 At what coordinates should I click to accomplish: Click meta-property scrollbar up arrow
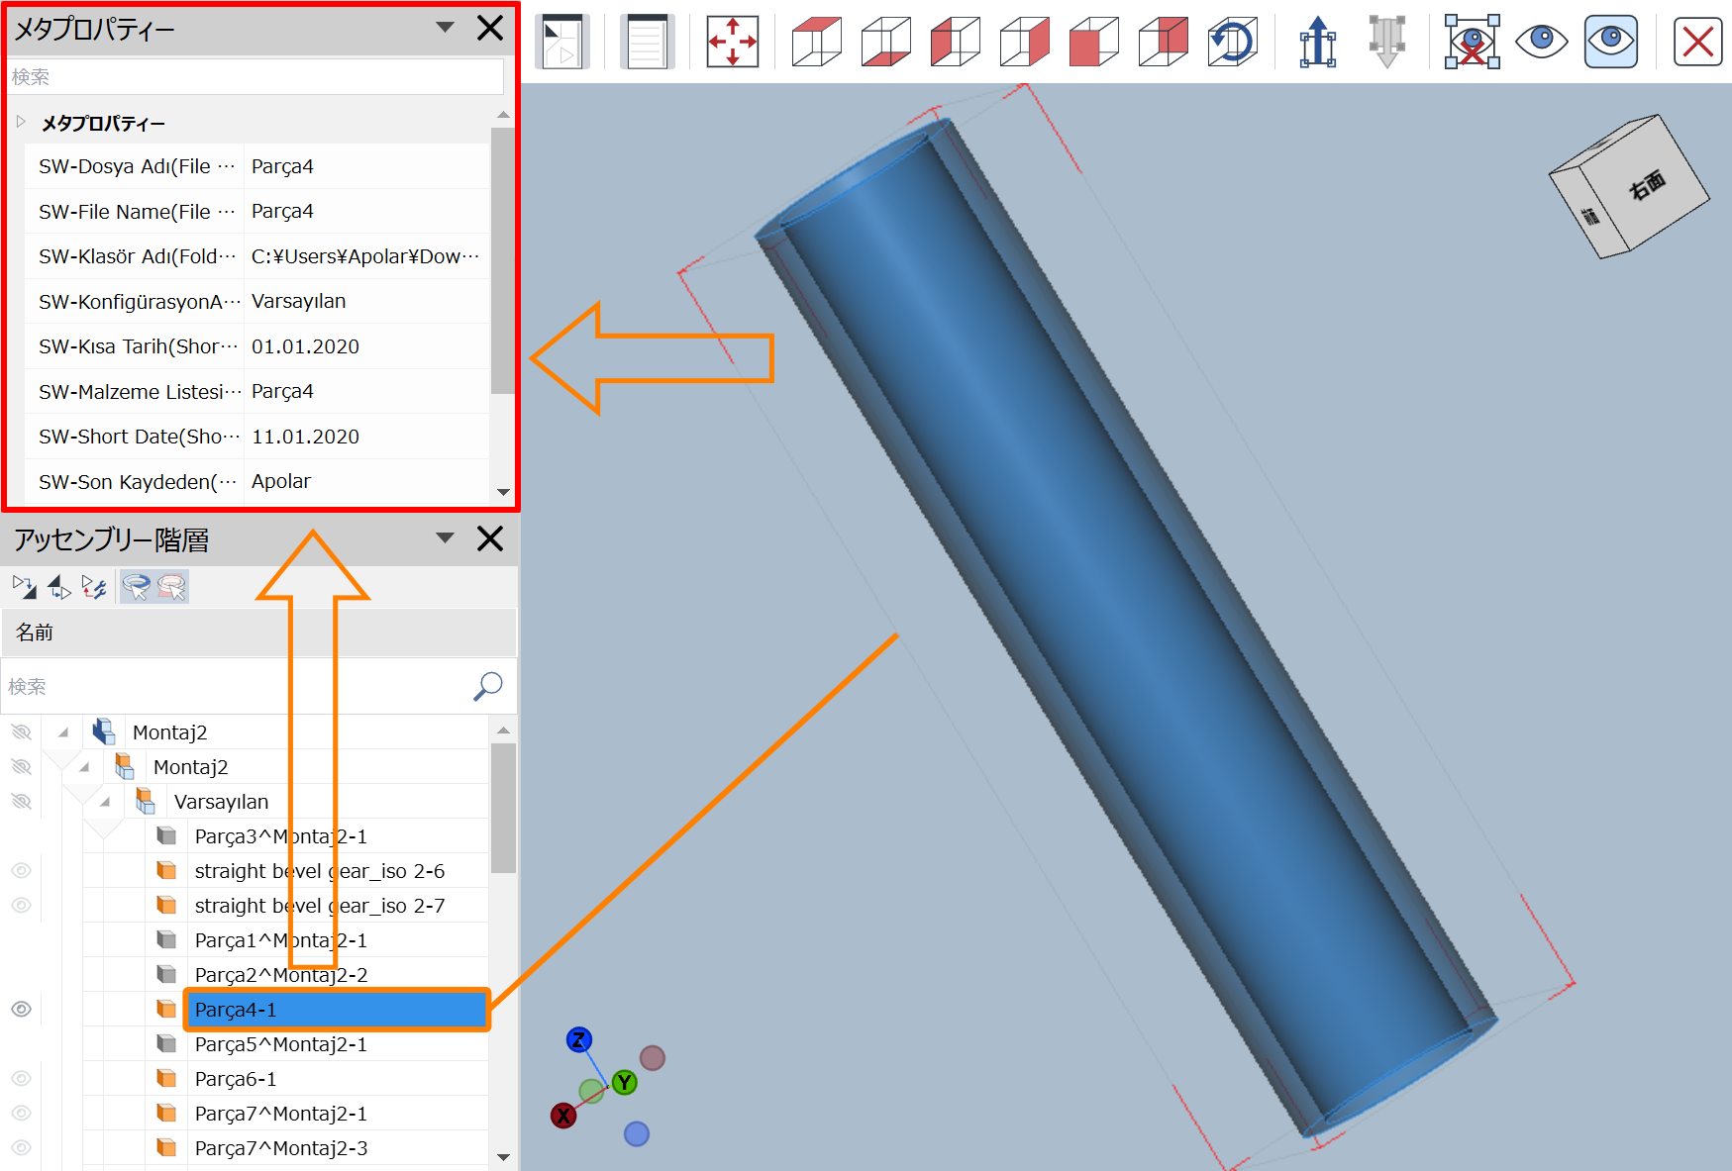pos(503,115)
